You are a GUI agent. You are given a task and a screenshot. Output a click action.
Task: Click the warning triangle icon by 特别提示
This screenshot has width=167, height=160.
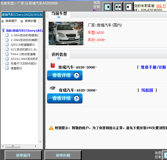(x=51, y=128)
